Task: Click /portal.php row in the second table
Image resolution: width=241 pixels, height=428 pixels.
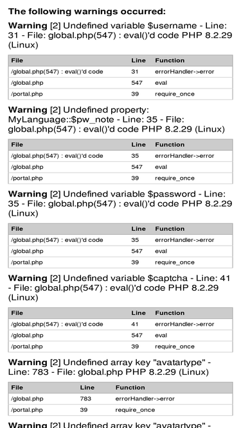Action: 121,178
